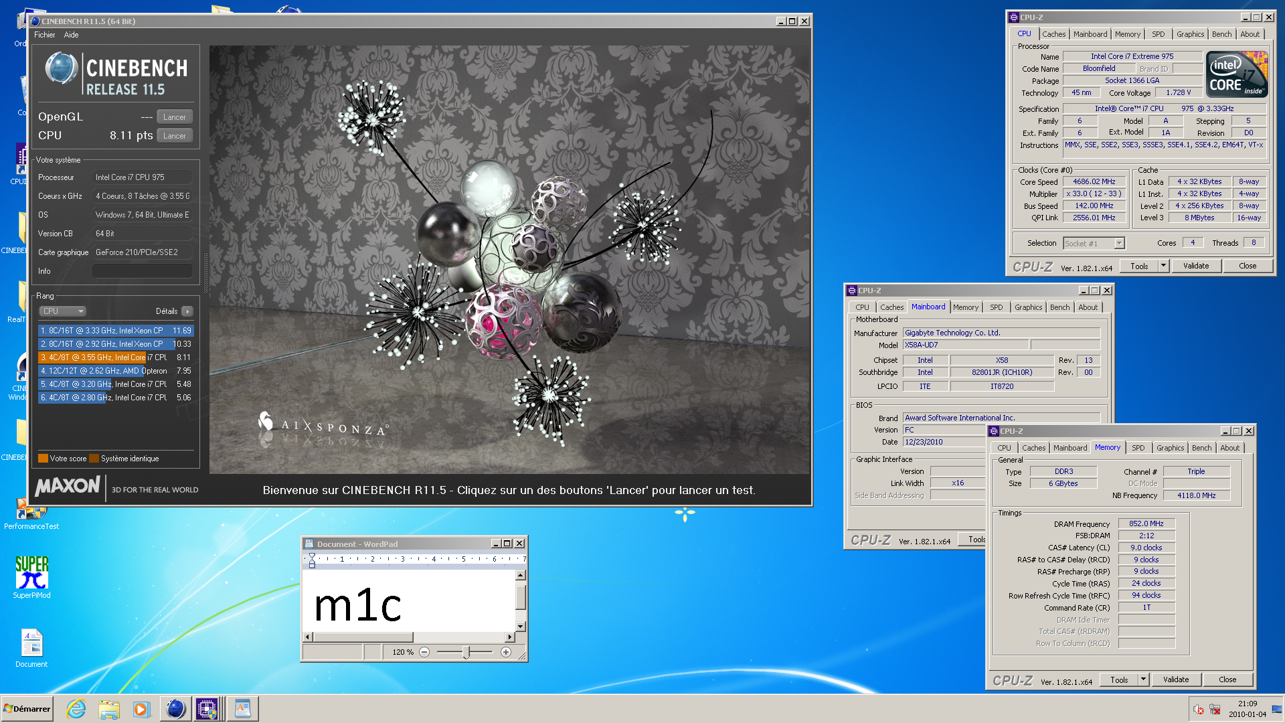Open the PerformanceTest desktop icon

pyautogui.click(x=31, y=514)
